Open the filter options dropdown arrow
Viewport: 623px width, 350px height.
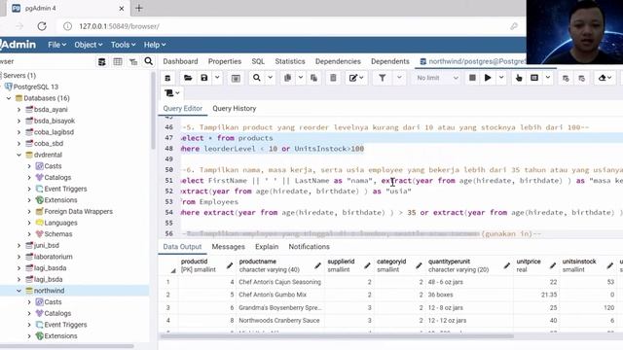[x=399, y=78]
